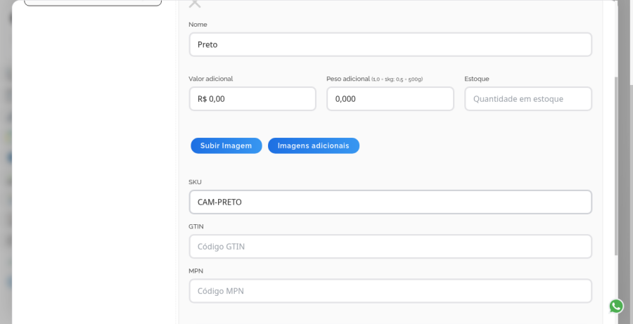
Task: Click the Nome label
Action: click(198, 25)
